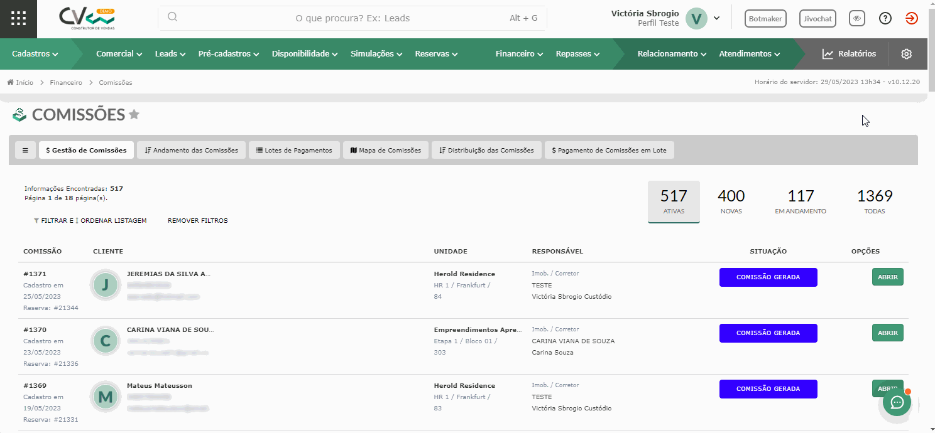The image size is (935, 433).
Task: Show only Novas commissions counter
Action: [x=731, y=202]
